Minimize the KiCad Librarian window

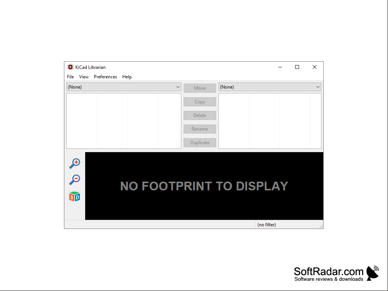pyautogui.click(x=280, y=67)
